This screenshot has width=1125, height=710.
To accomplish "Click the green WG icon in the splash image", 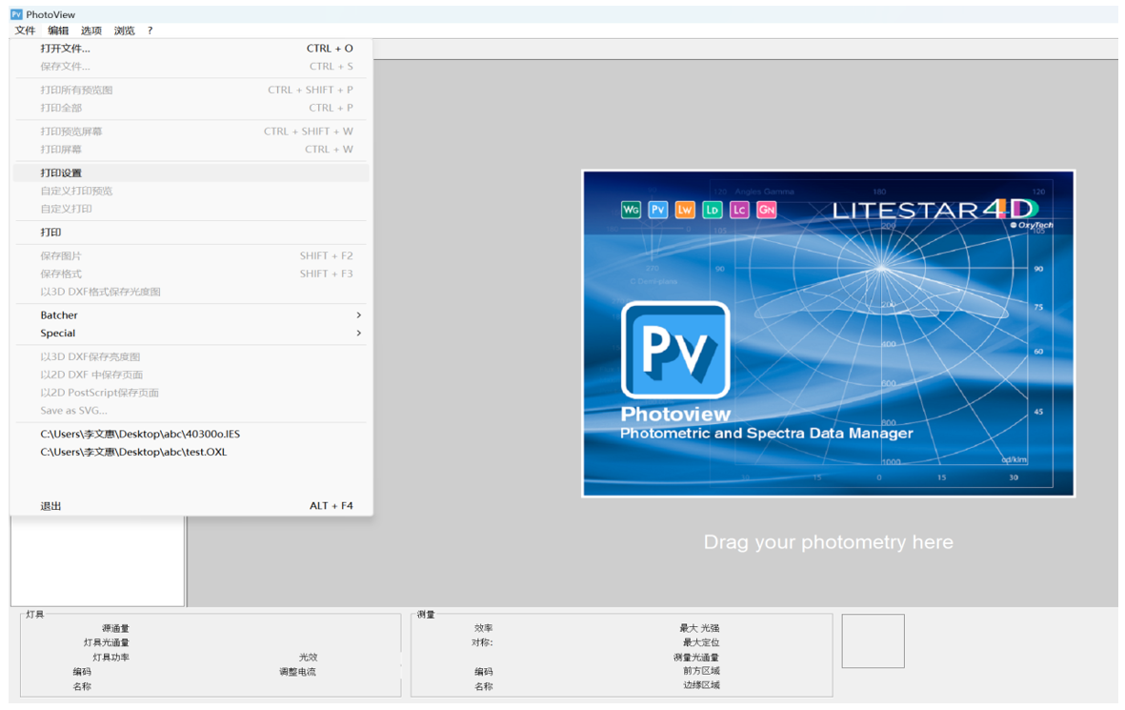I will coord(631,210).
